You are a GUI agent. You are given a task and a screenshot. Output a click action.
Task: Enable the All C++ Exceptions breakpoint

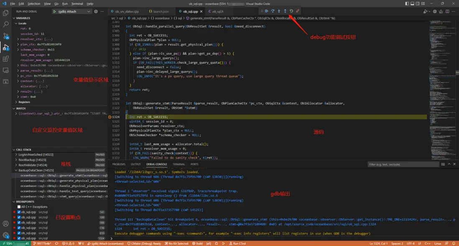coord(19,207)
